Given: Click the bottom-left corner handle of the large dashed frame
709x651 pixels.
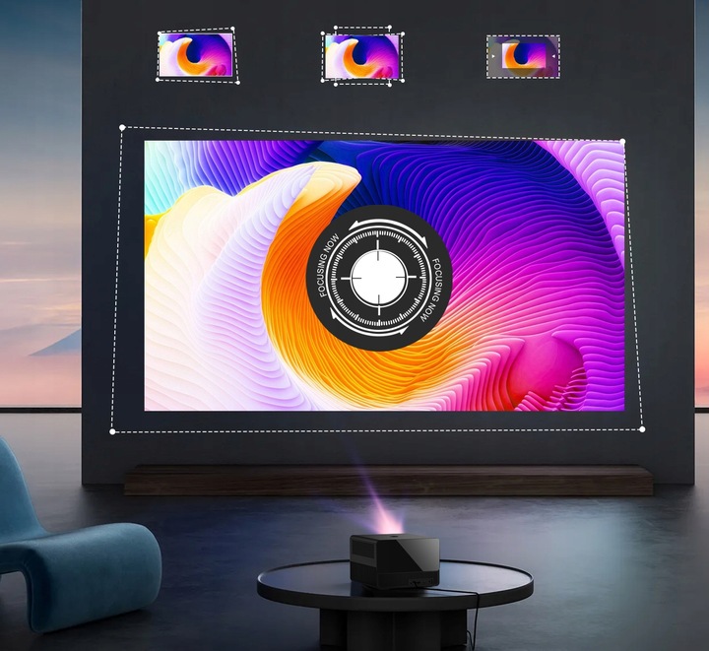Looking at the screenshot, I should (x=112, y=431).
